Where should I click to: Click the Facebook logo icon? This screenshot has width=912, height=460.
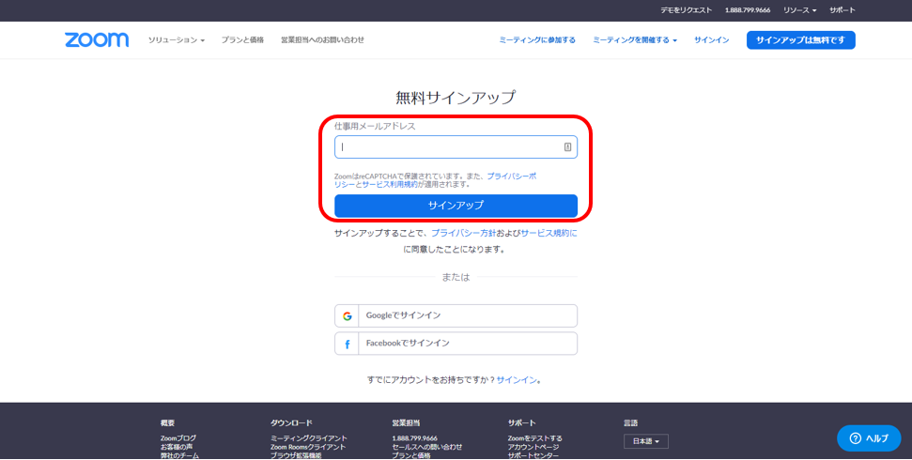click(x=348, y=345)
